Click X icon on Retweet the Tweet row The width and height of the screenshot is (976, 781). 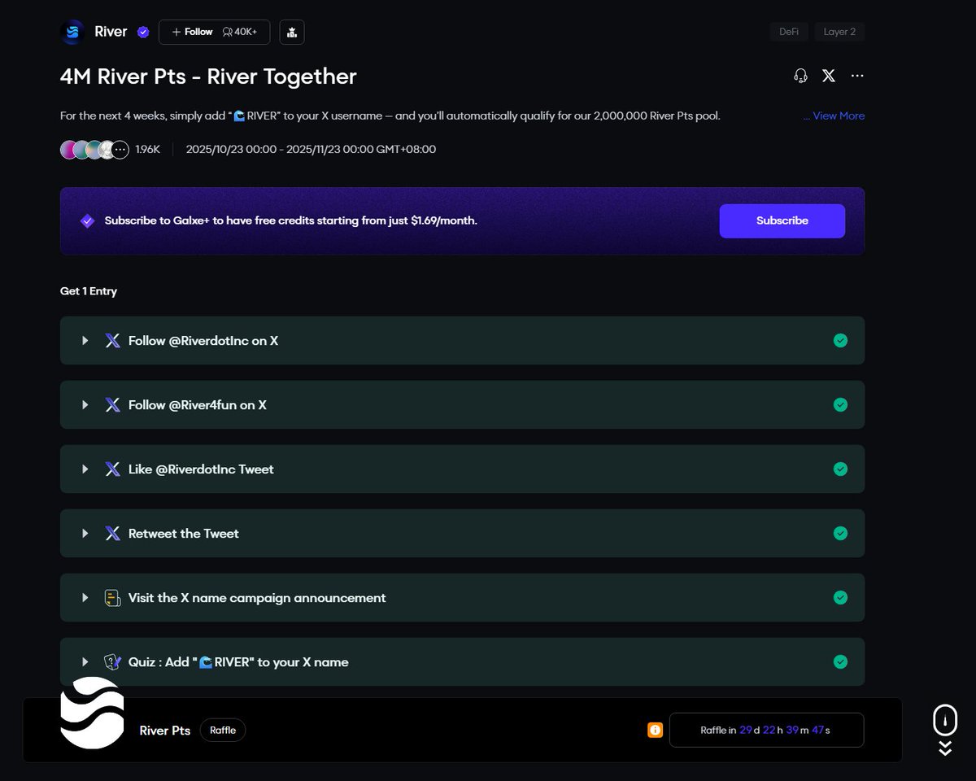(x=113, y=534)
